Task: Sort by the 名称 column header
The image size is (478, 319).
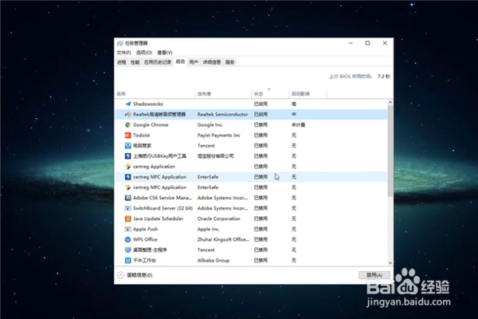Action: click(x=155, y=94)
